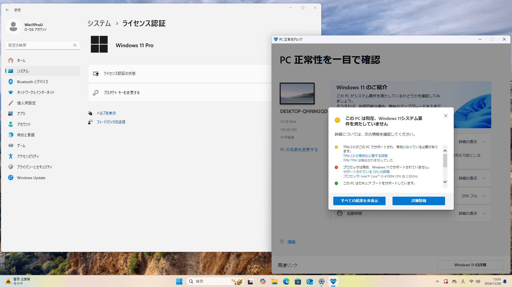This screenshot has height=287, width=512.
Task: Click the 詳細情報 button in the dialog
Action: click(x=418, y=201)
